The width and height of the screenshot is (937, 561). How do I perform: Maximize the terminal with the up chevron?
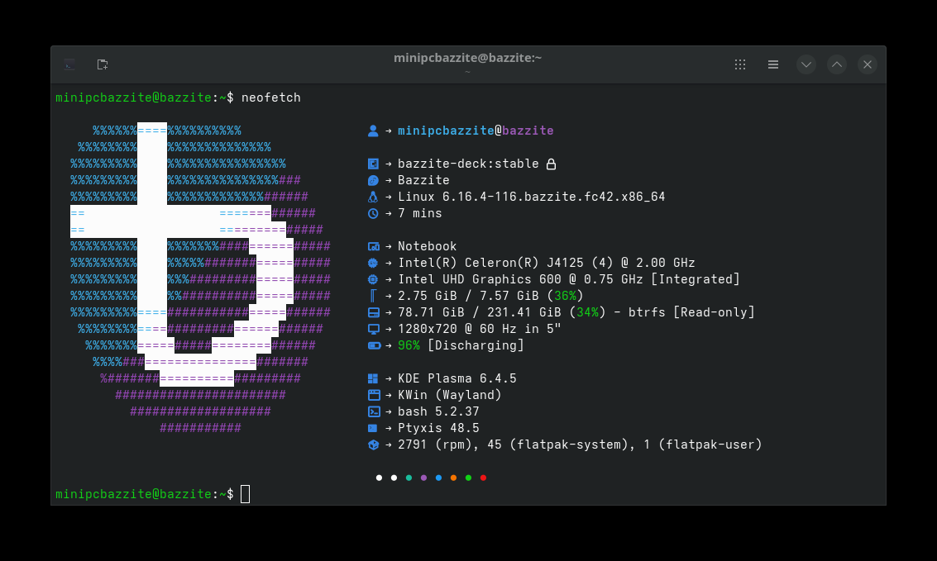click(x=837, y=64)
